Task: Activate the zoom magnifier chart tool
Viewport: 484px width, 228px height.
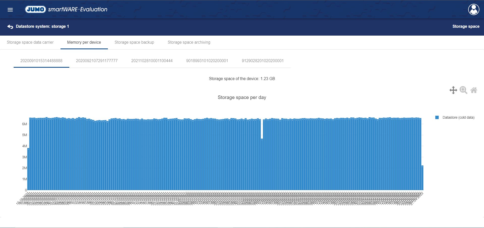Action: (x=463, y=90)
